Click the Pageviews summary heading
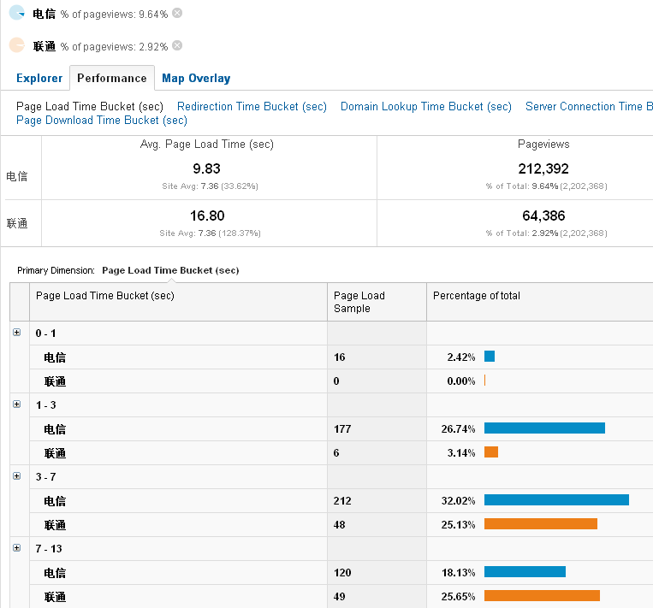The width and height of the screenshot is (653, 608). tap(543, 144)
